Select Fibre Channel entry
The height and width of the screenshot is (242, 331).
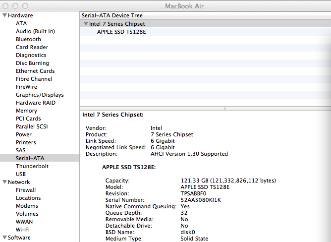coord(34,79)
